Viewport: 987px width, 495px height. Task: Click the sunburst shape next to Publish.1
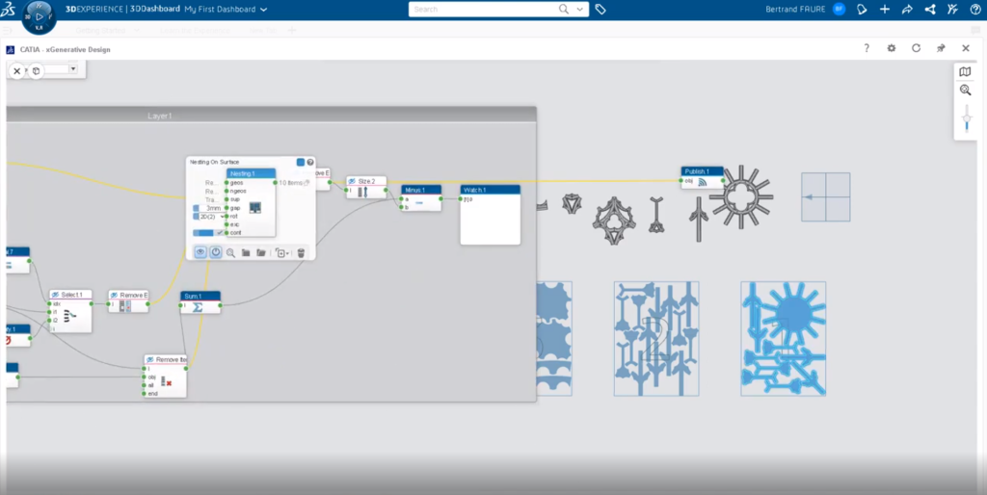(741, 196)
